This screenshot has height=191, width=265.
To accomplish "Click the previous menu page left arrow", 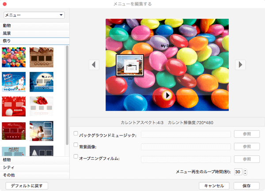I will (95, 64).
